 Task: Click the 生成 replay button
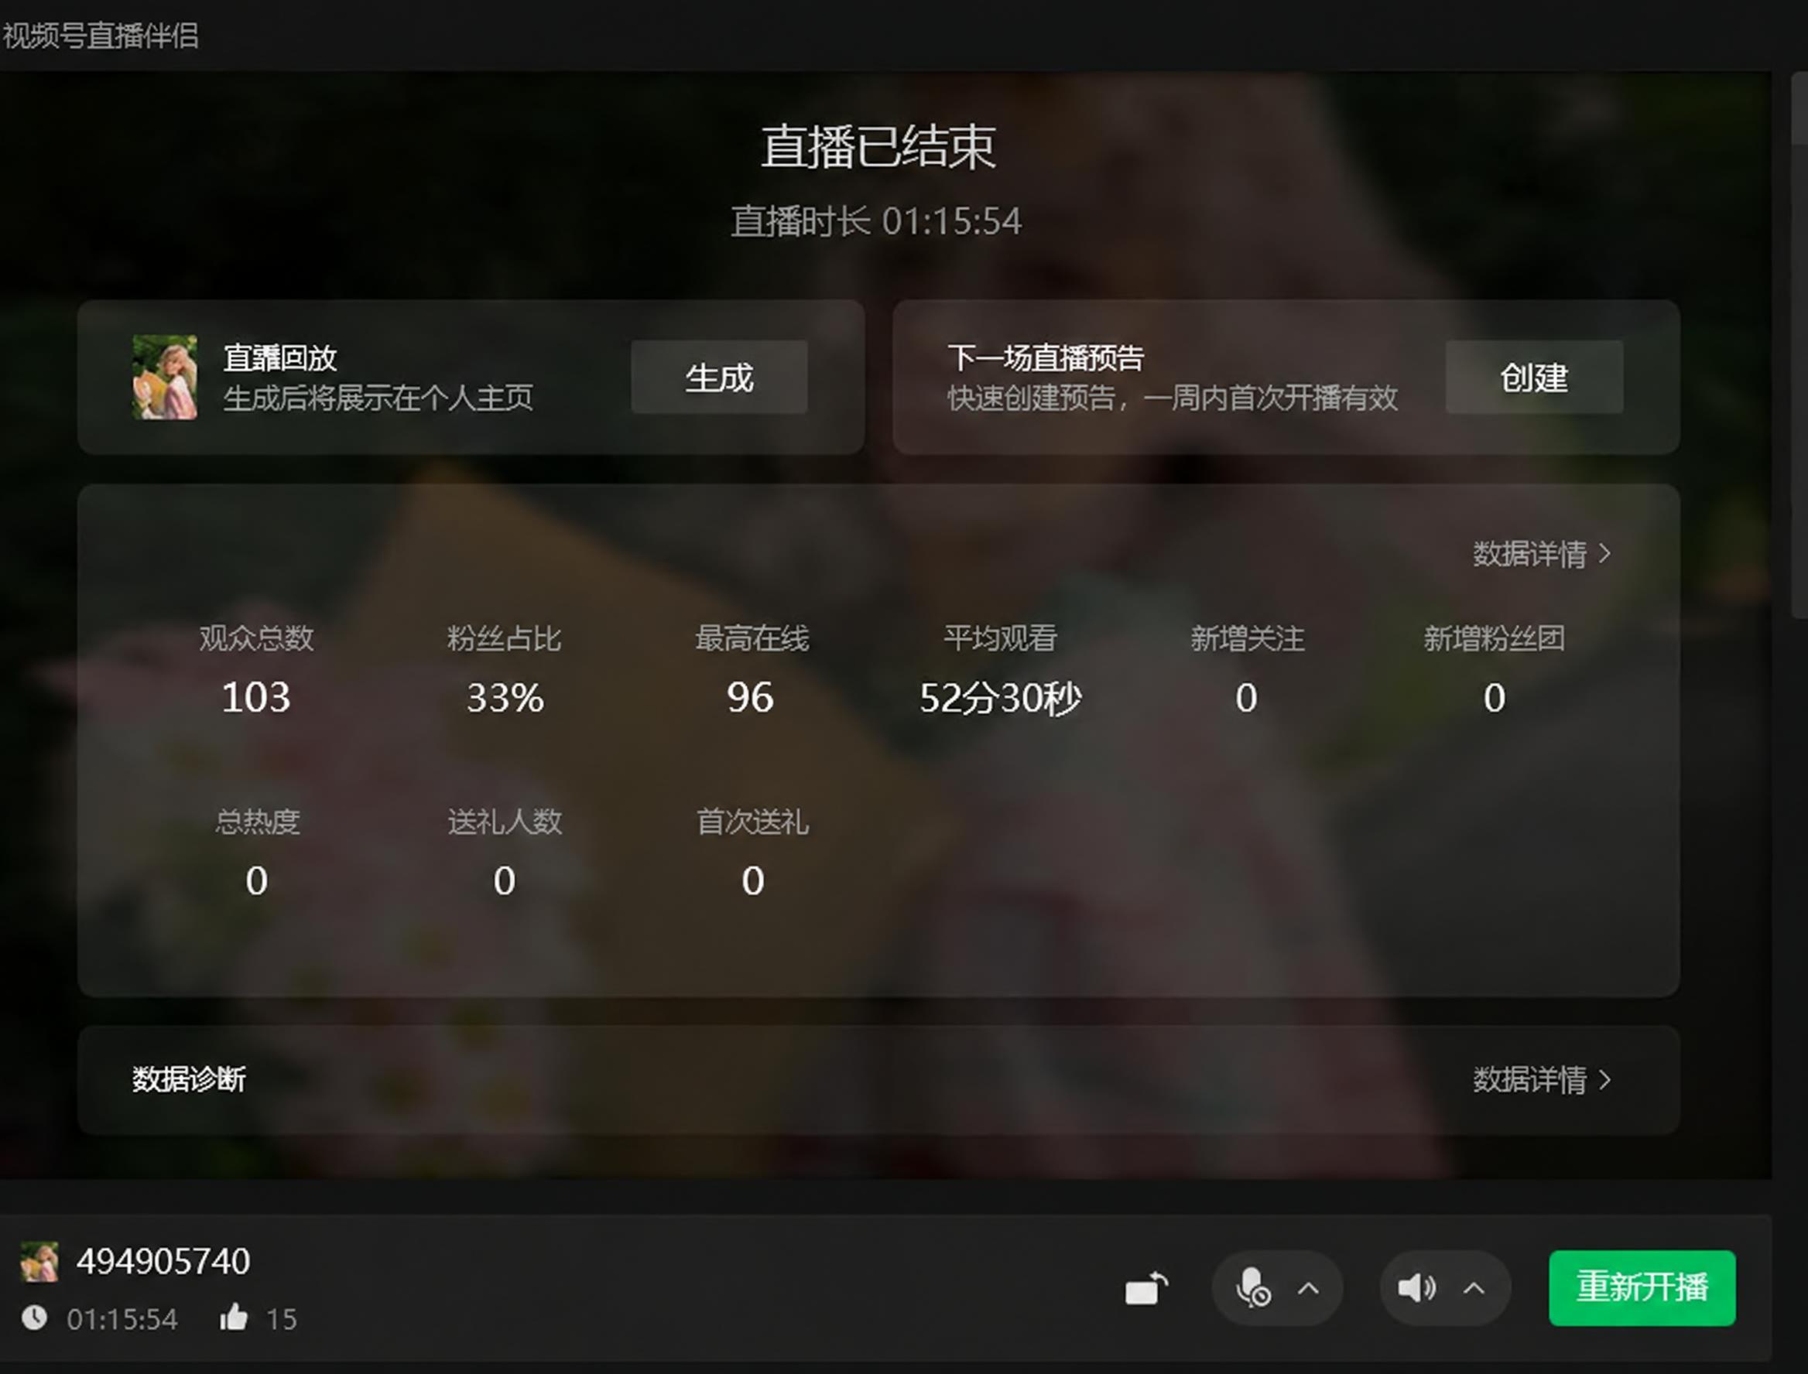click(719, 377)
